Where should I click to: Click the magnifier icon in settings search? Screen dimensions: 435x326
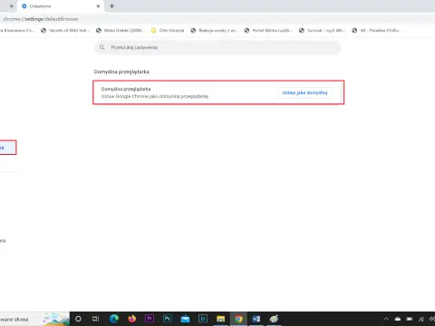click(102, 47)
